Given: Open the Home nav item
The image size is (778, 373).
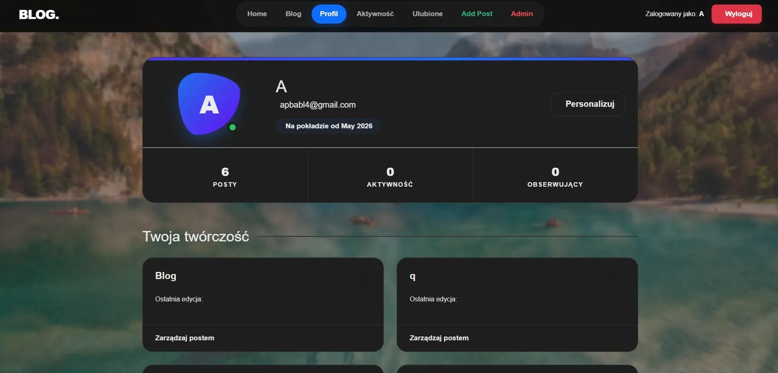Looking at the screenshot, I should click(x=257, y=14).
